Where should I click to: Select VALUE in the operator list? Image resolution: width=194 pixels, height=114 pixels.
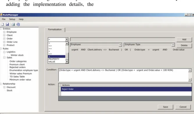point(57,62)
